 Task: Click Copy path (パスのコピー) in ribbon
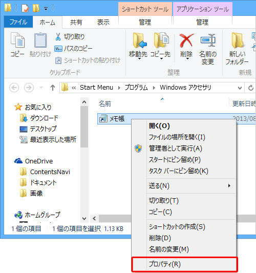click(x=73, y=49)
